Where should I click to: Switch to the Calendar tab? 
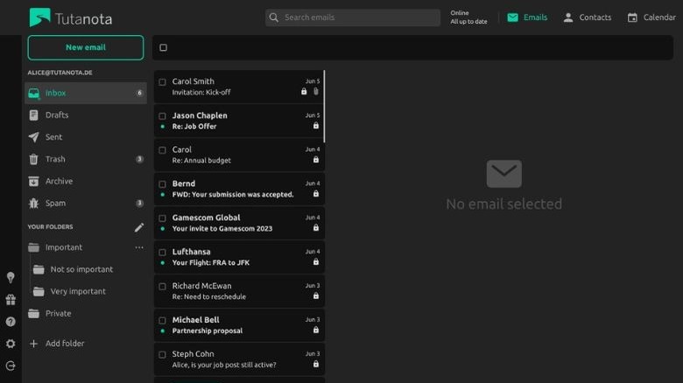click(x=651, y=17)
